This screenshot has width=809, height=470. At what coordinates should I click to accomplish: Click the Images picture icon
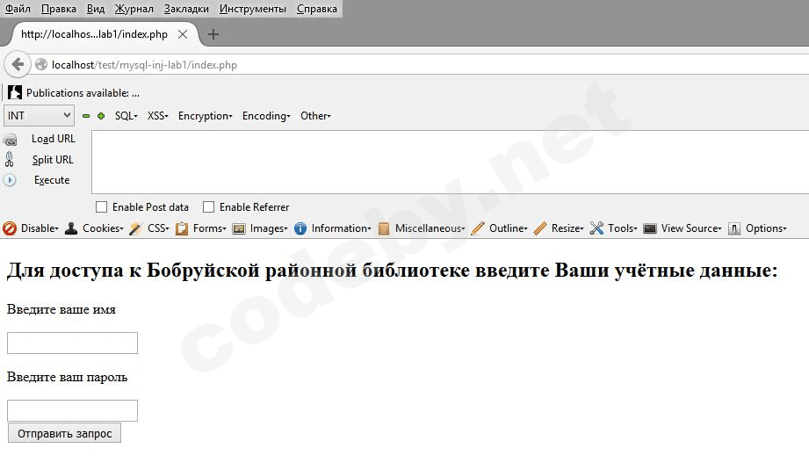click(239, 228)
